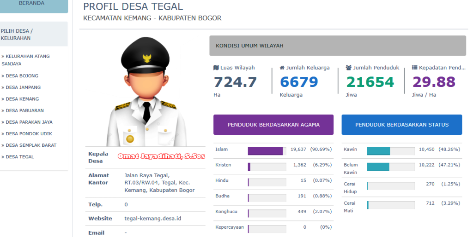The width and height of the screenshot is (473, 237).
Task: Click the Kondisi Umum Wilayah header
Action: click(337, 46)
